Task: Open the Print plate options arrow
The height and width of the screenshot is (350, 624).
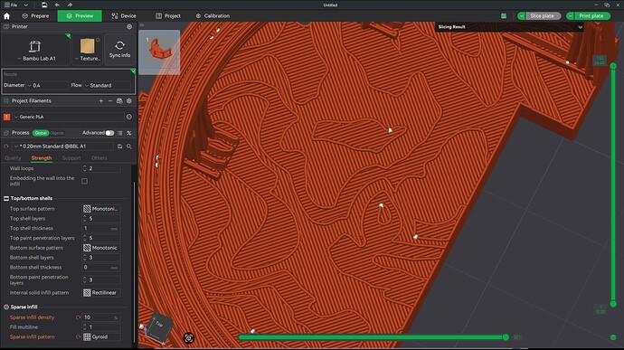Action: click(x=571, y=16)
